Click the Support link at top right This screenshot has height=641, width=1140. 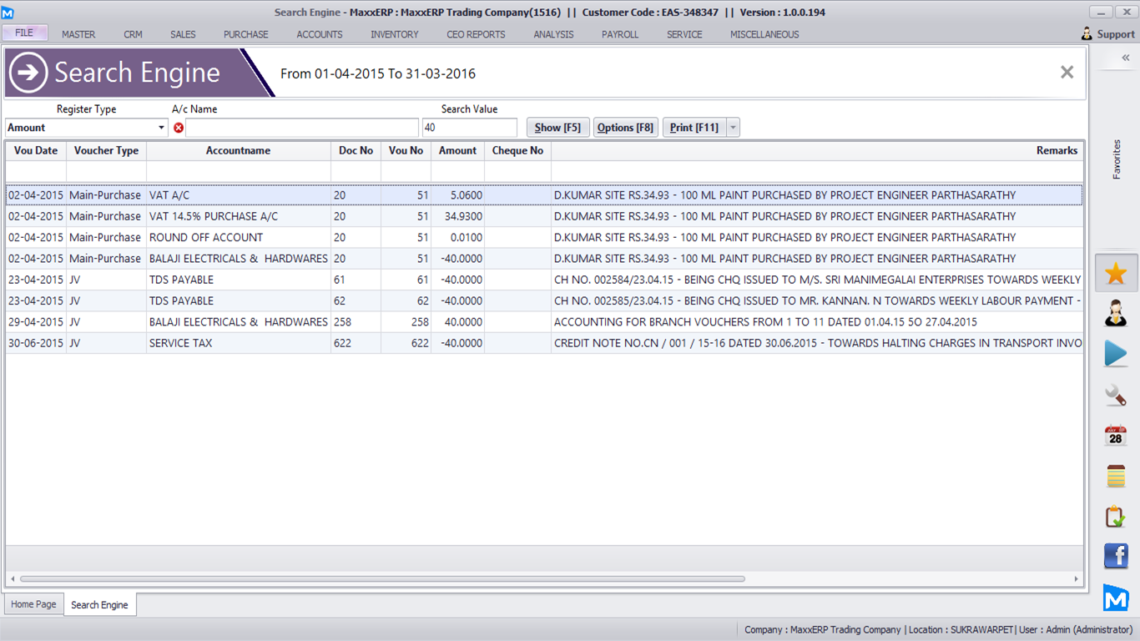pyautogui.click(x=1107, y=34)
